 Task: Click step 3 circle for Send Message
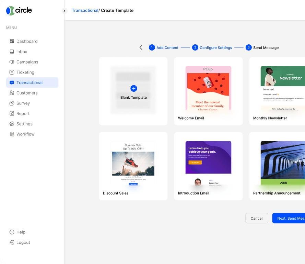pyautogui.click(x=249, y=47)
